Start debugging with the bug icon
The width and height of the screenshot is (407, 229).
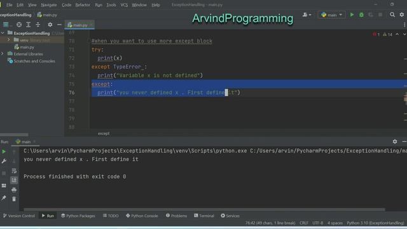point(361,15)
